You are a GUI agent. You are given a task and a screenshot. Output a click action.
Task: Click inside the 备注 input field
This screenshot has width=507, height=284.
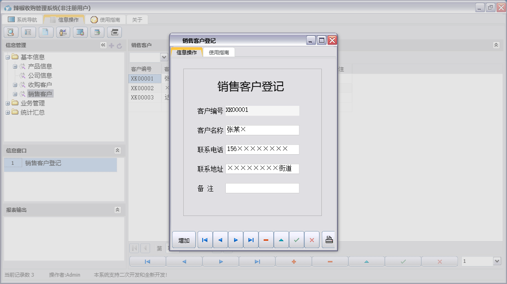pos(262,188)
